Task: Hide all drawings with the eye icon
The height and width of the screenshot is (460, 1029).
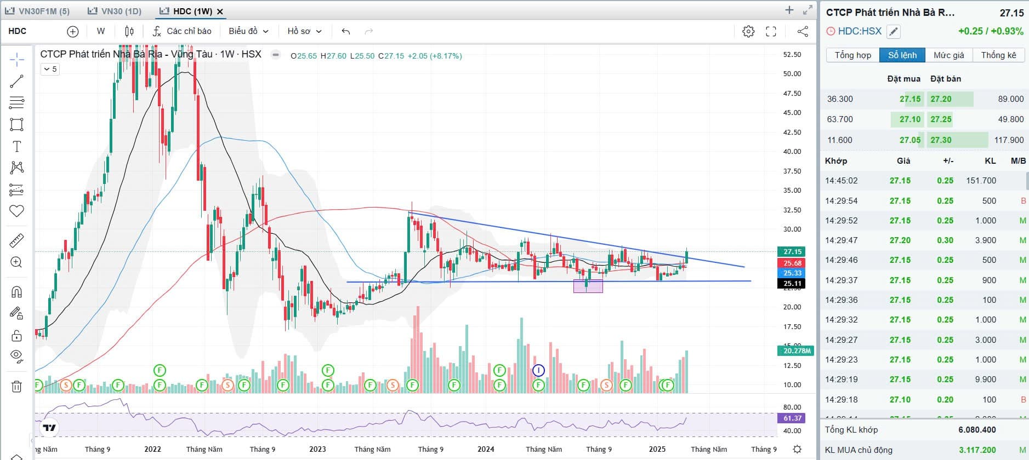Action: (17, 357)
